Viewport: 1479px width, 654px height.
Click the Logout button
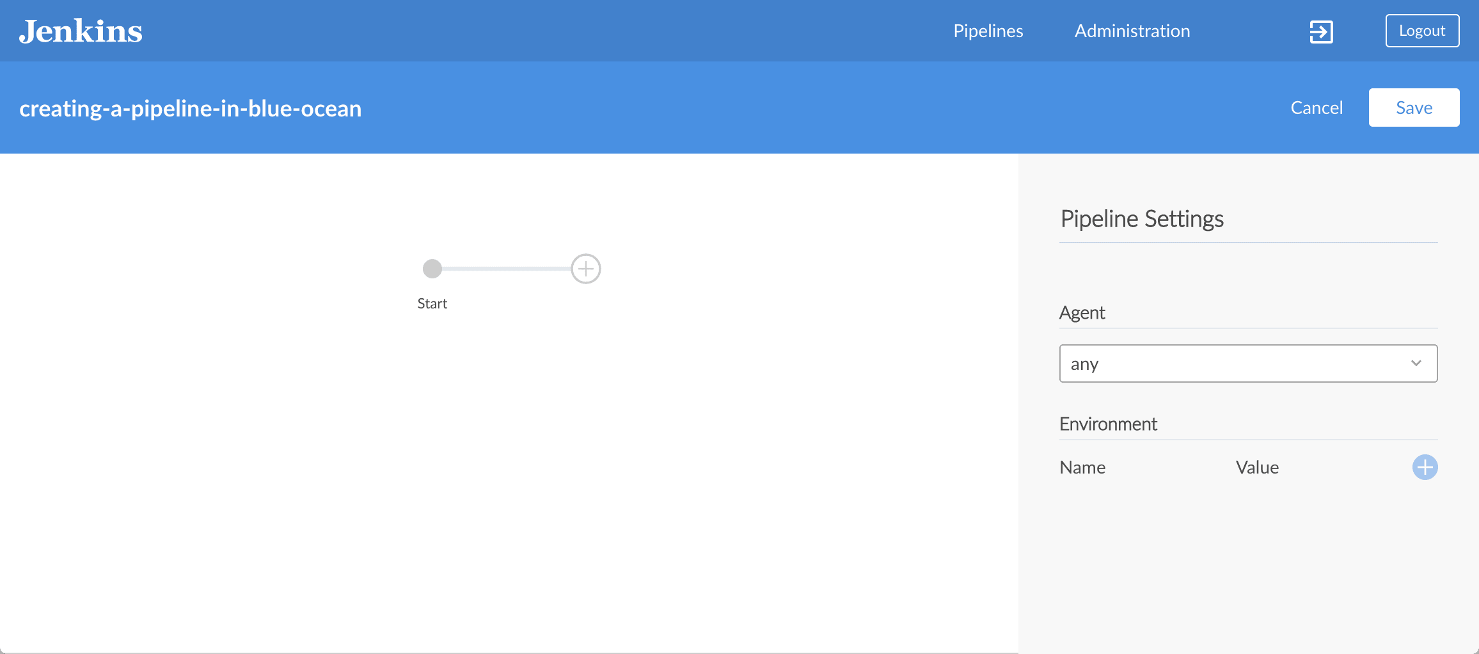(1421, 30)
